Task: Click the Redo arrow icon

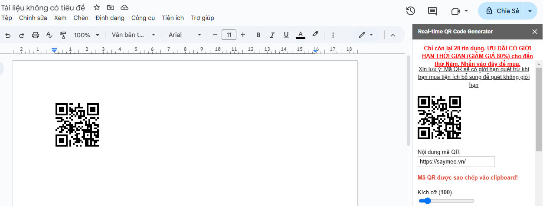Action: [x=21, y=35]
